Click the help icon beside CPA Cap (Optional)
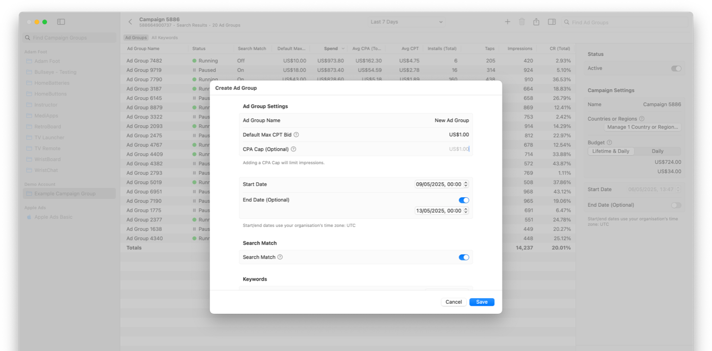 click(x=294, y=149)
